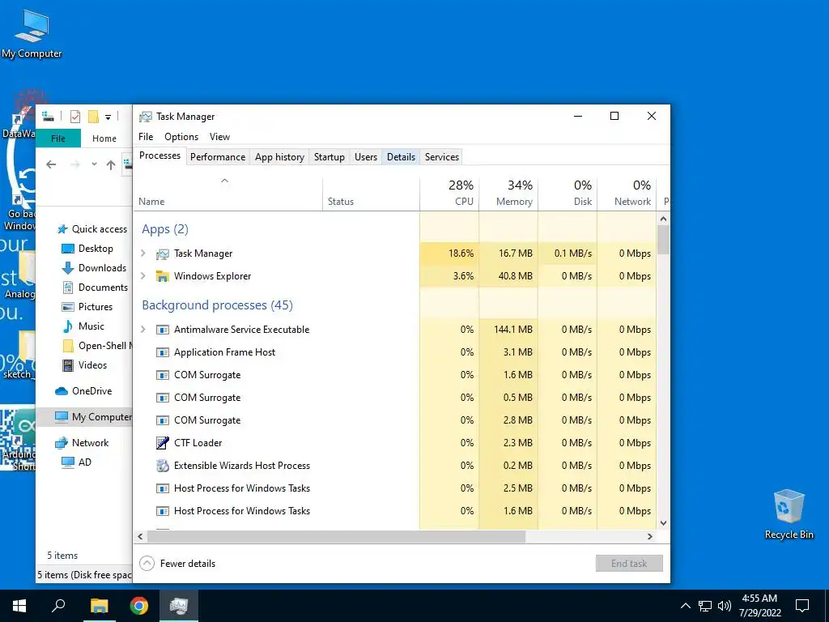Sort by the Name column header

click(227, 193)
